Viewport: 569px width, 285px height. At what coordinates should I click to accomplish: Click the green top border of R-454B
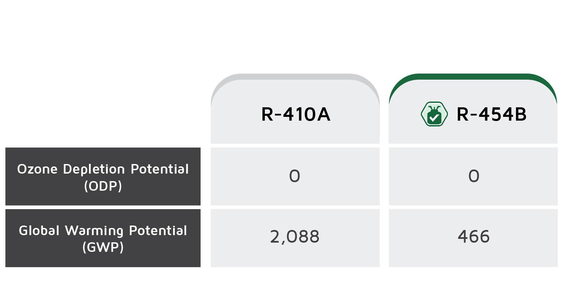pyautogui.click(x=473, y=77)
